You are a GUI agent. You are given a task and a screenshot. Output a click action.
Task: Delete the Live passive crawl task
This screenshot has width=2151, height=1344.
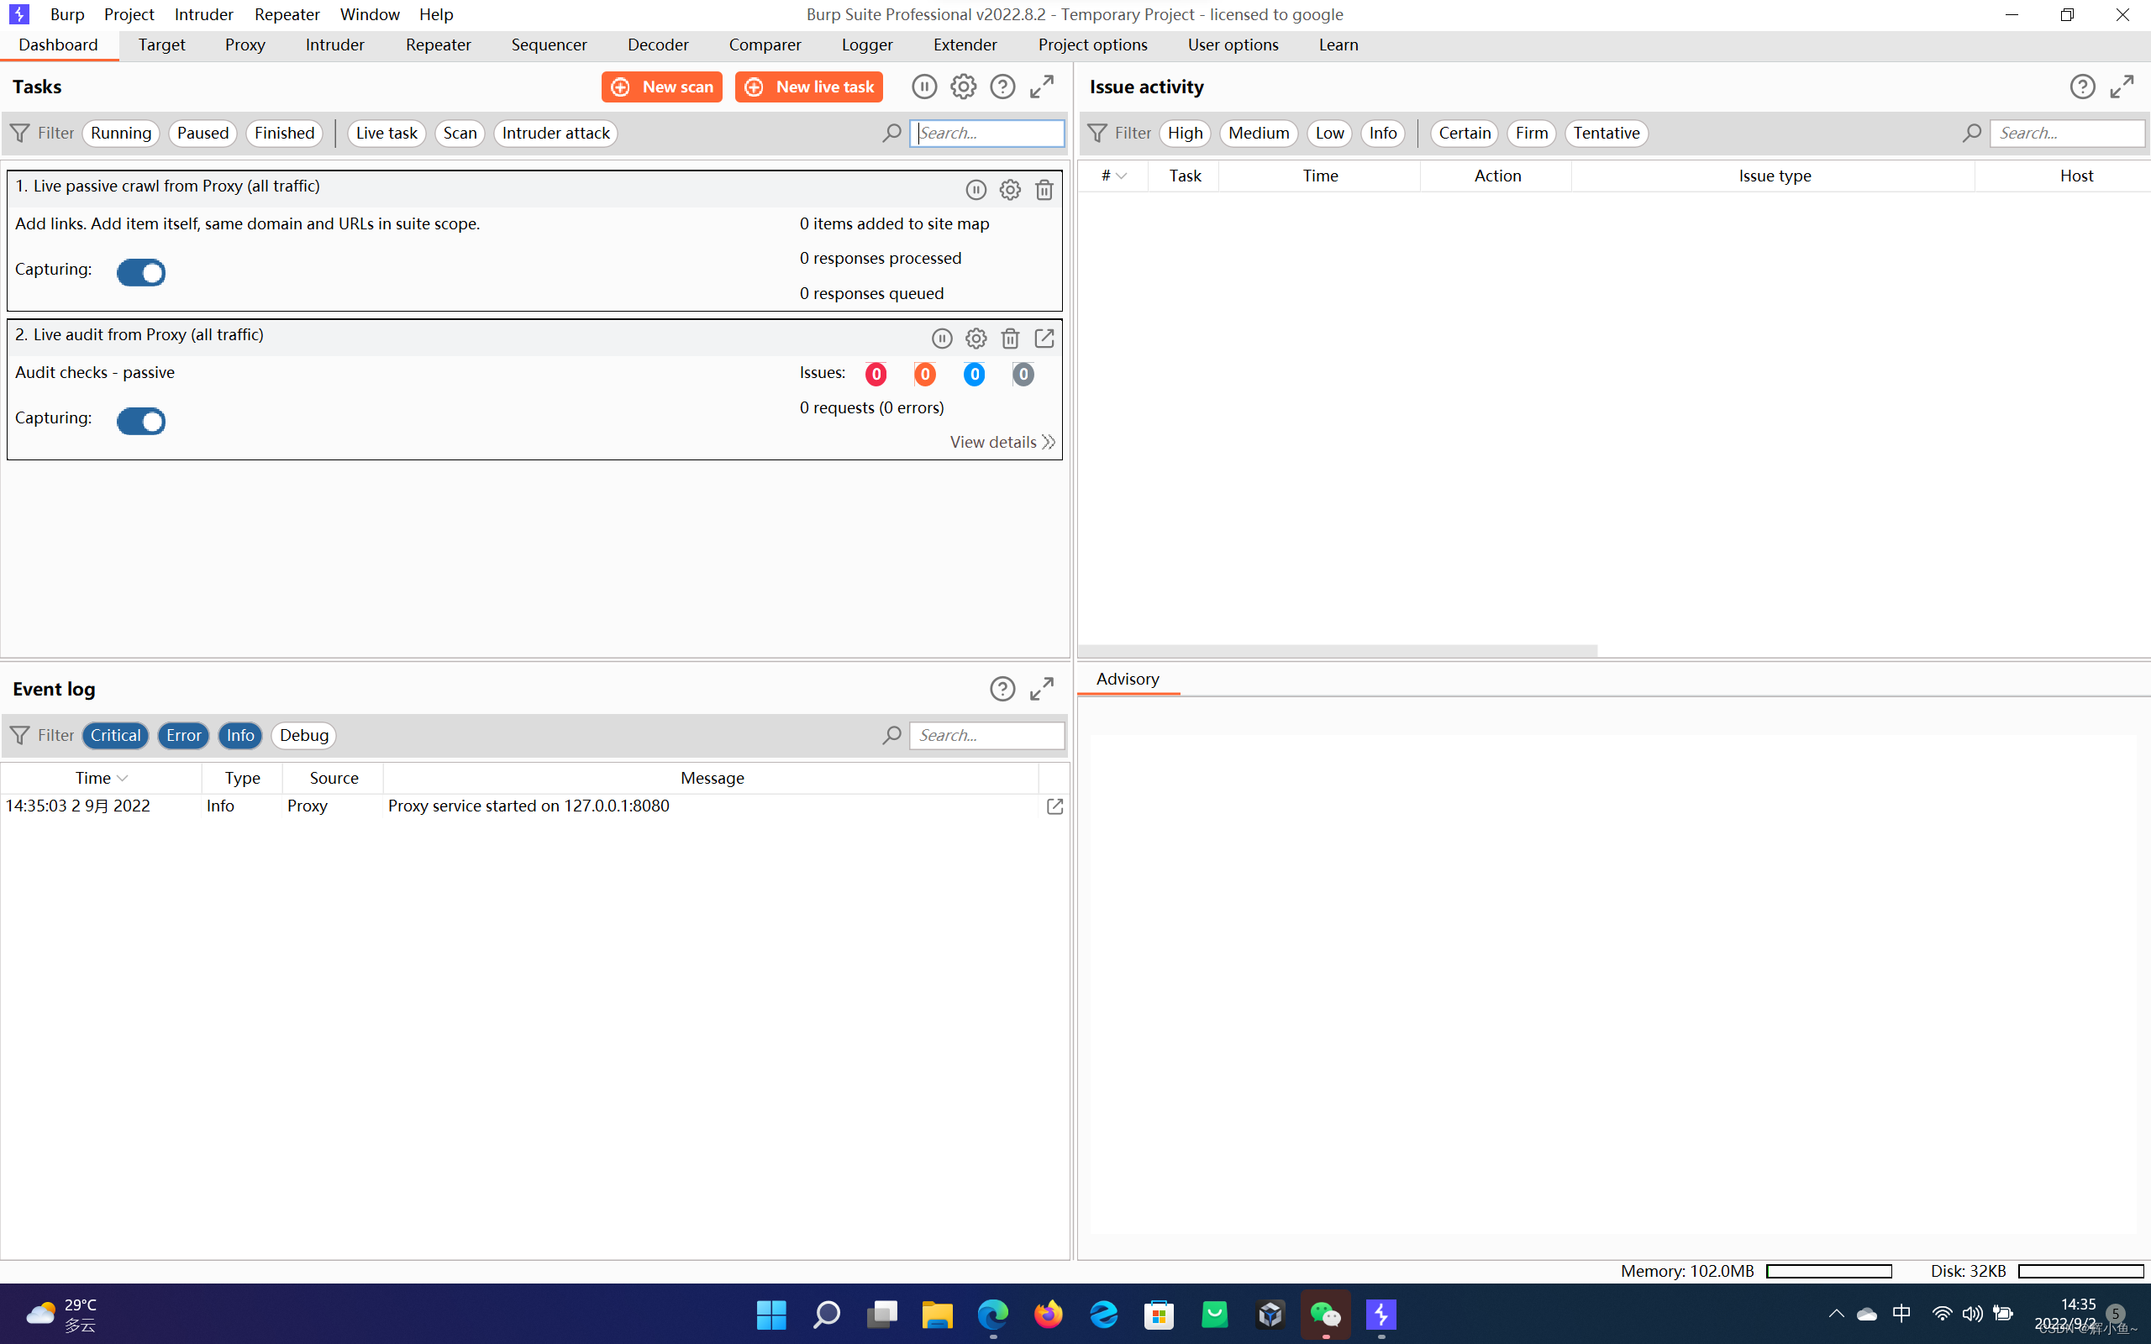pyautogui.click(x=1044, y=189)
